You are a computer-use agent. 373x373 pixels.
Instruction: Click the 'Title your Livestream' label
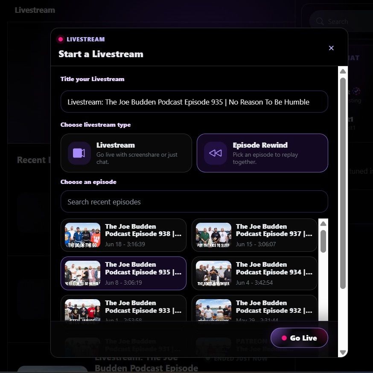92,79
